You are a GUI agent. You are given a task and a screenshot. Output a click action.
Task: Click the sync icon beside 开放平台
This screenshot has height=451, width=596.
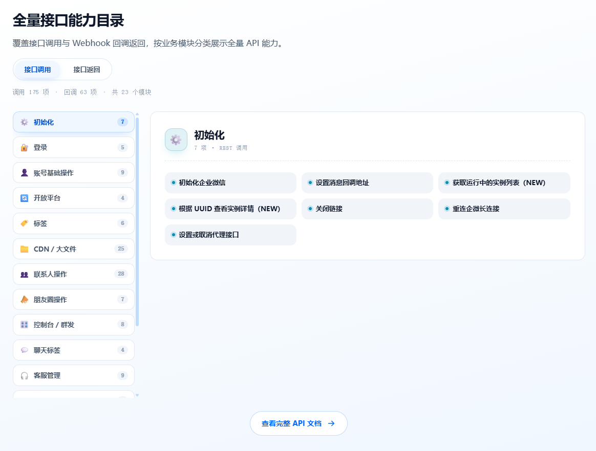[25, 198]
